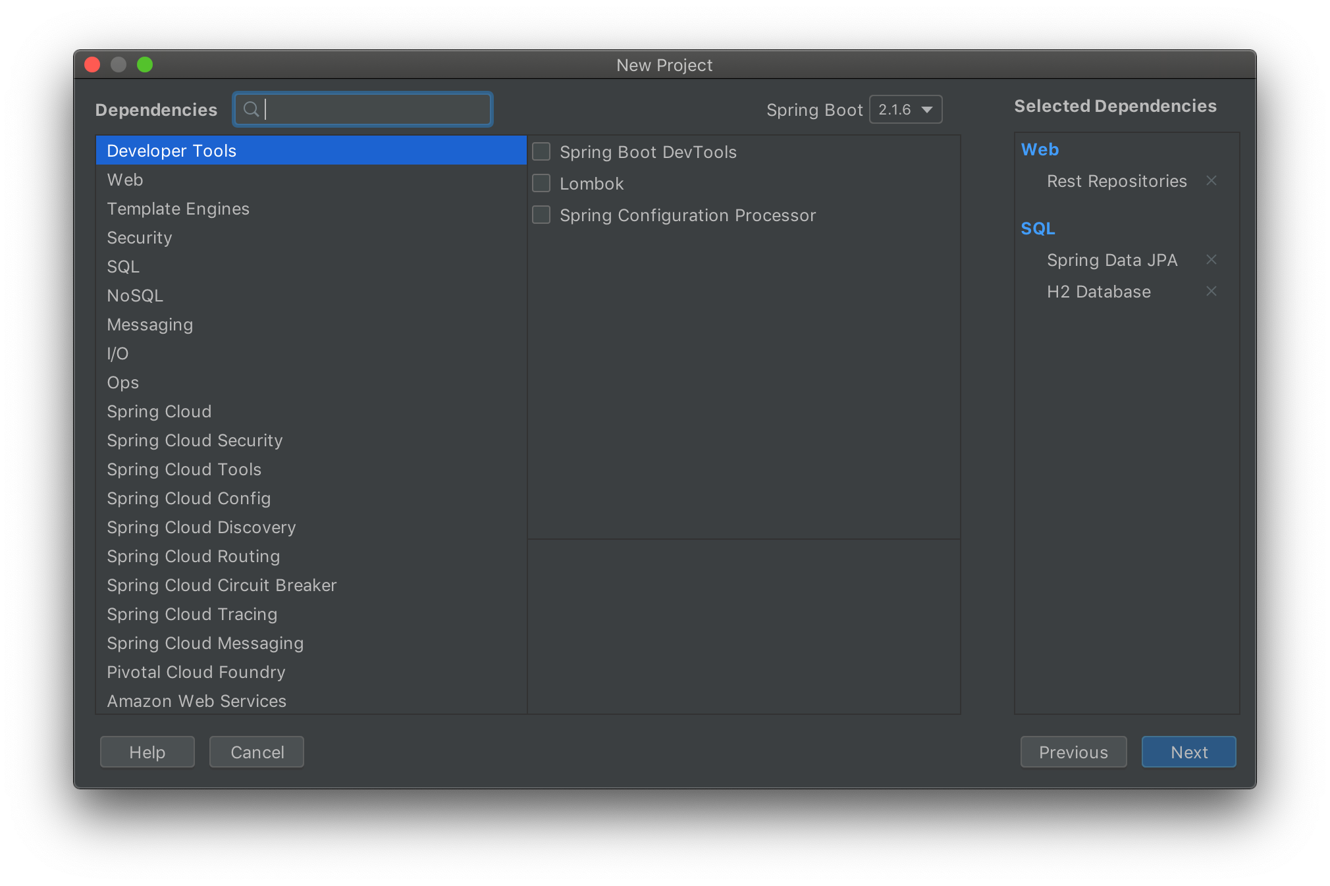Select the Developer Tools category
Screen dimensions: 1330x886
[311, 151]
